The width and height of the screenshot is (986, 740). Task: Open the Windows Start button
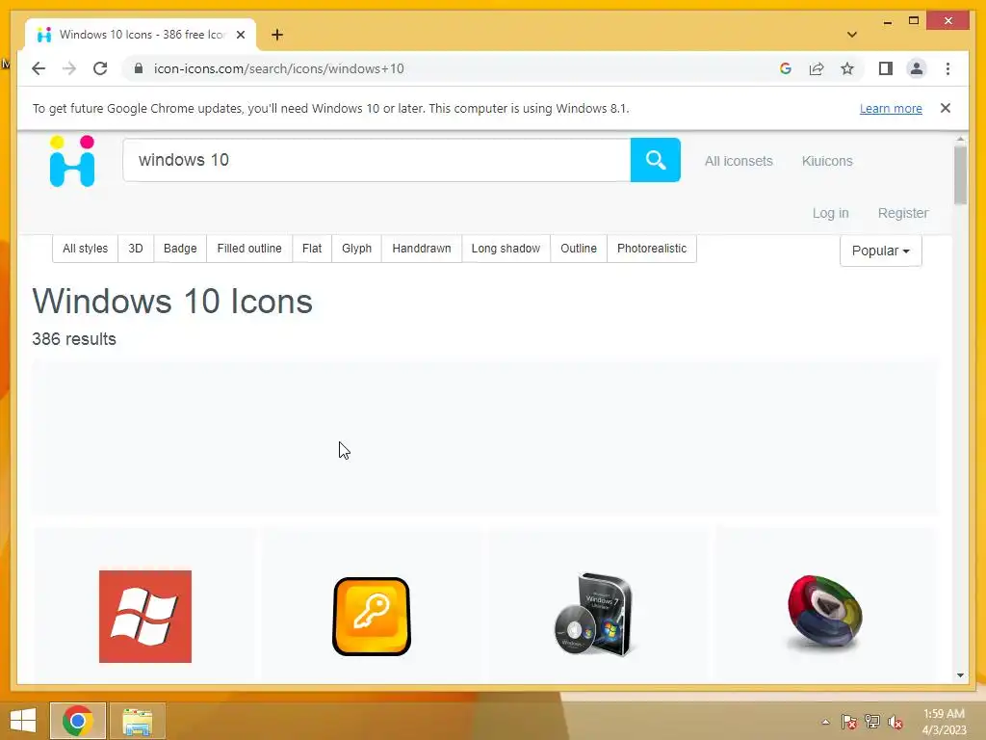(23, 721)
